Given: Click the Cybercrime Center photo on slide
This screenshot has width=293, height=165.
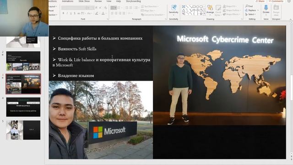Looking at the screenshot, I should click(219, 75).
